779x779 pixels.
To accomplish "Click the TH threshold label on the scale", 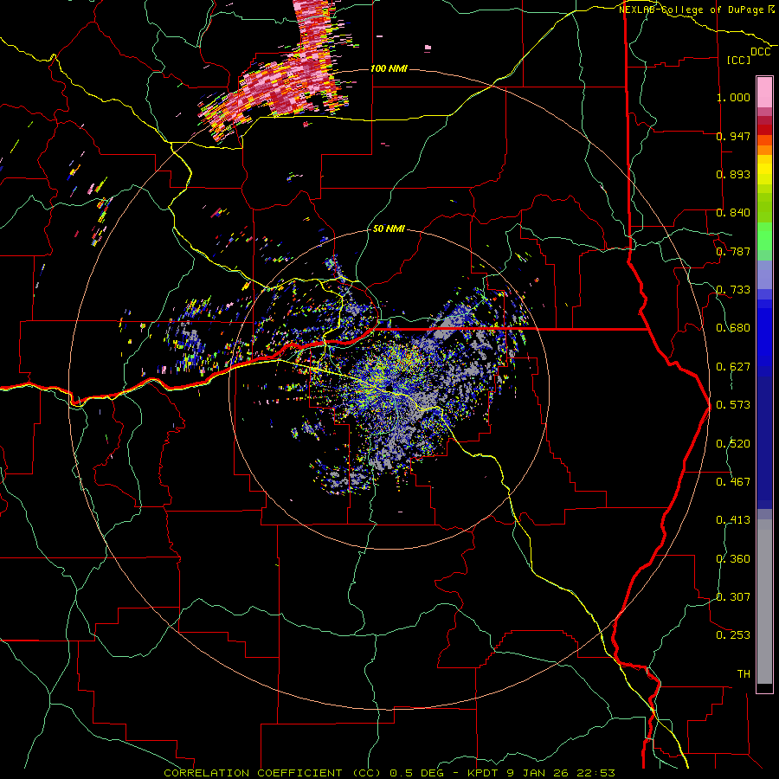I will 744,674.
